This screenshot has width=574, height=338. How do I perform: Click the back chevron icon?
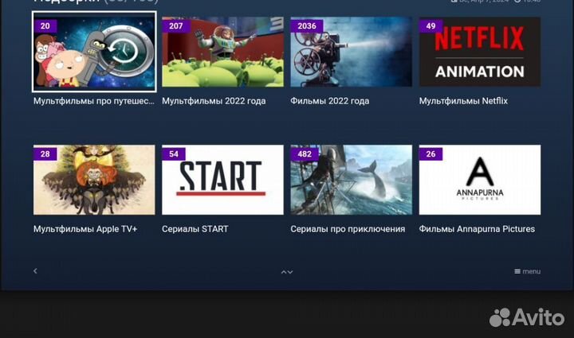point(35,271)
